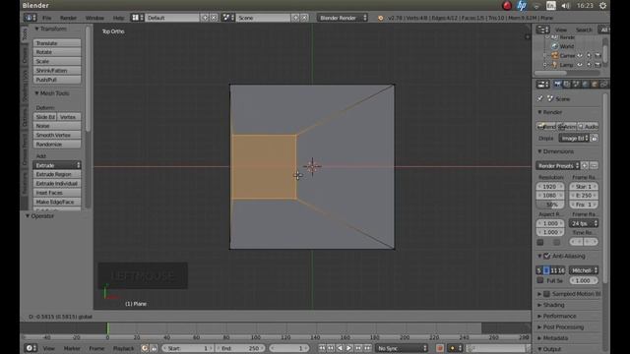The height and width of the screenshot is (354, 630).
Task: Click the Camera object icon in outliner
Action: [554, 55]
